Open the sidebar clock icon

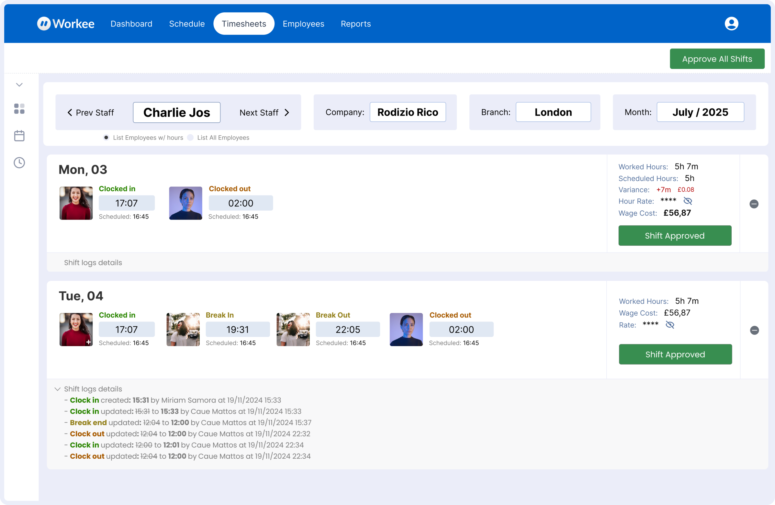click(x=19, y=163)
